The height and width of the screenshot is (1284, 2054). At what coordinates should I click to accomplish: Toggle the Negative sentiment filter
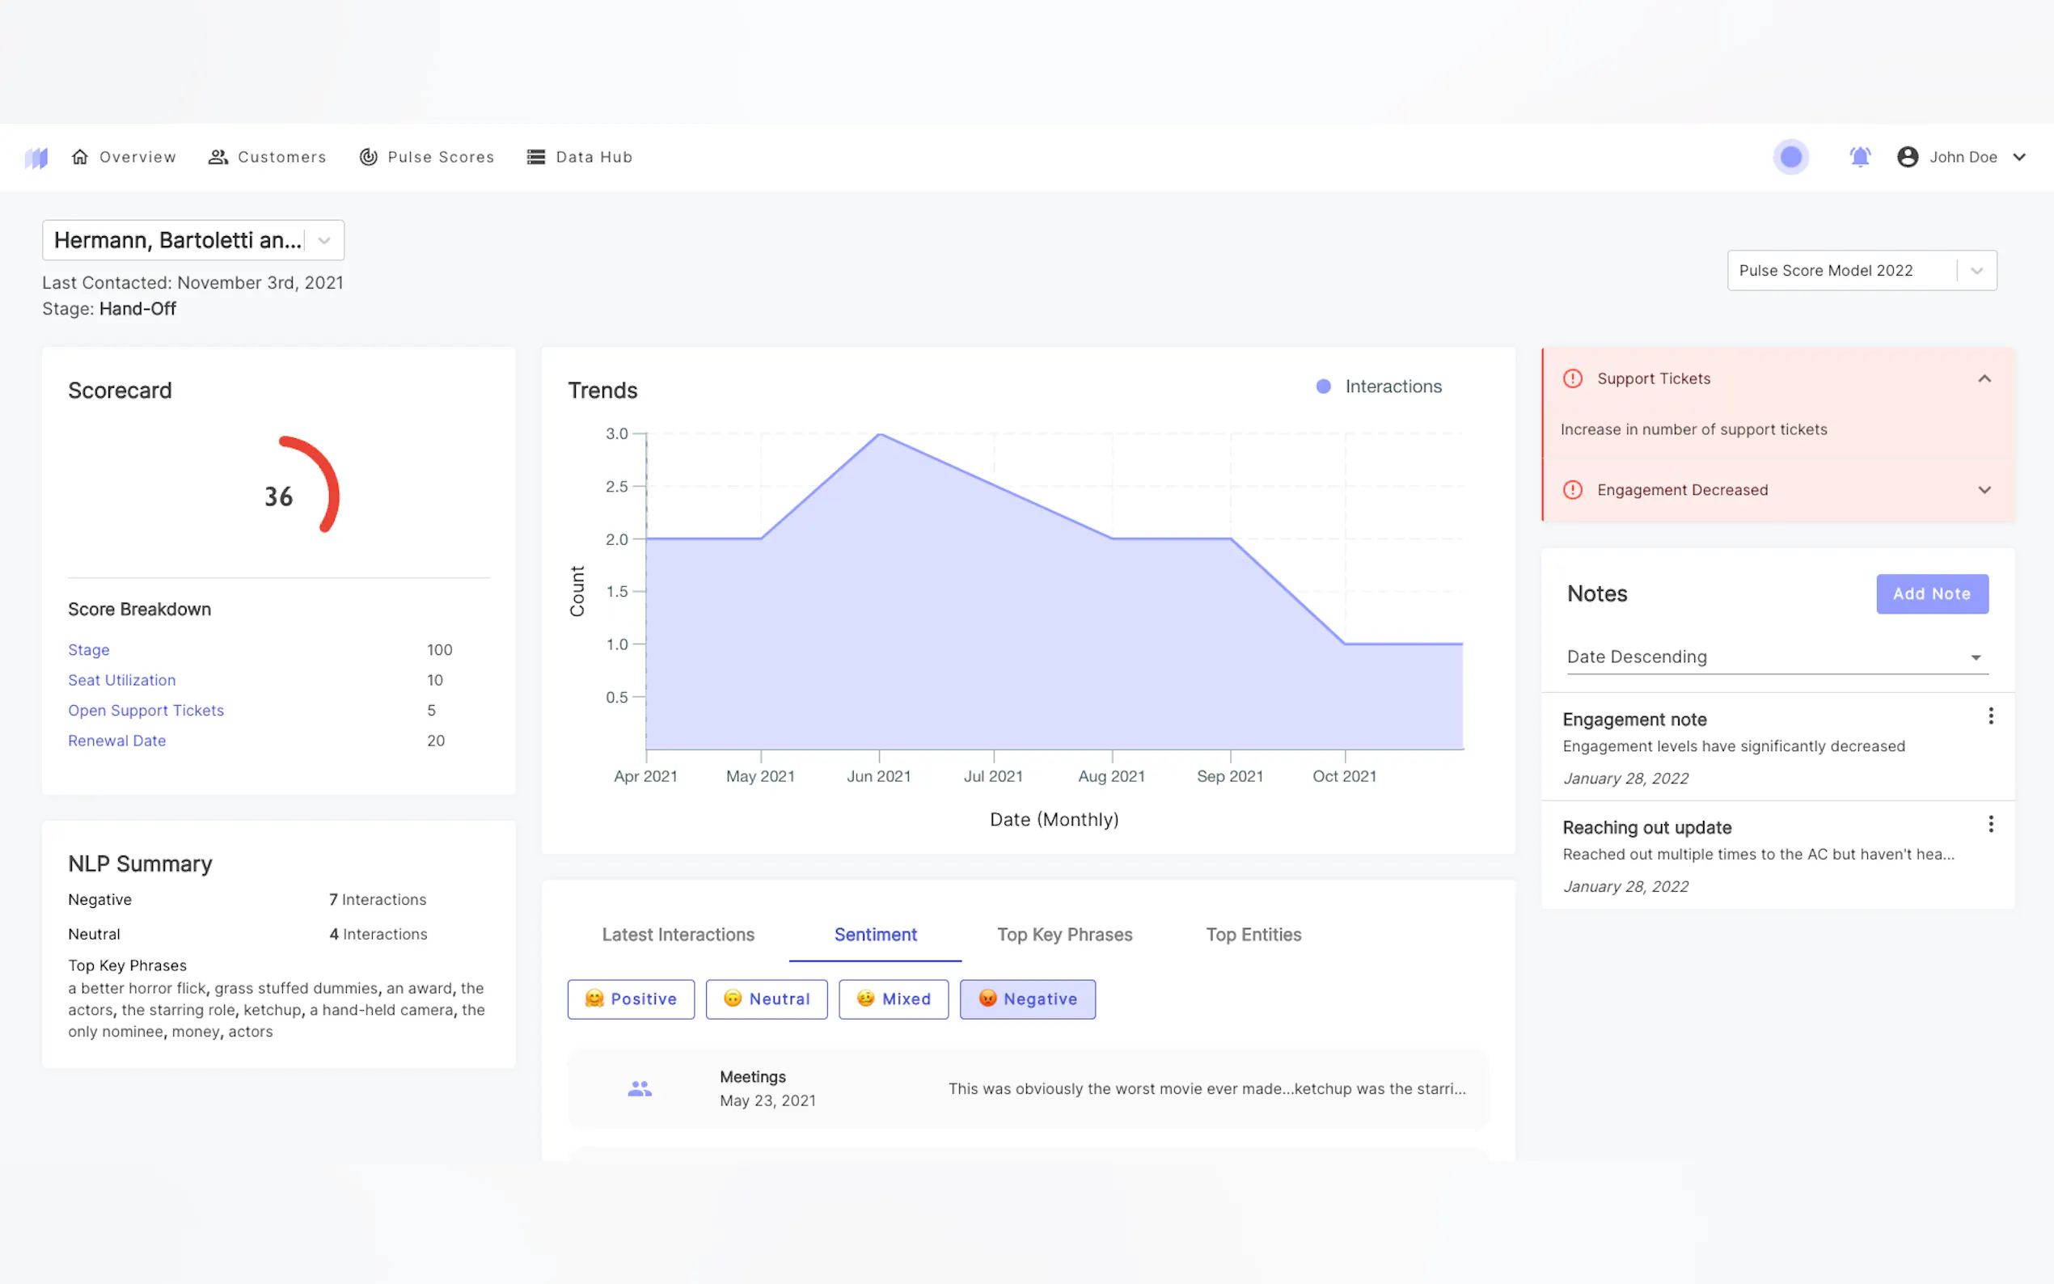click(1028, 999)
